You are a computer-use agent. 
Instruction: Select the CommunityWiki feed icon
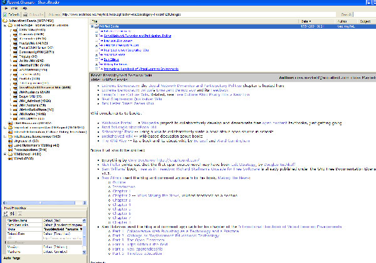[15, 51]
